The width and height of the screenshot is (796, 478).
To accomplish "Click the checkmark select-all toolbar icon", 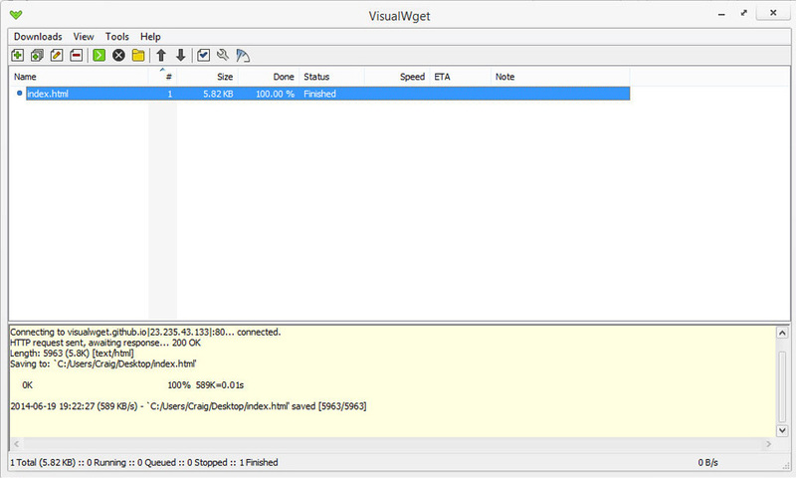I will (204, 55).
